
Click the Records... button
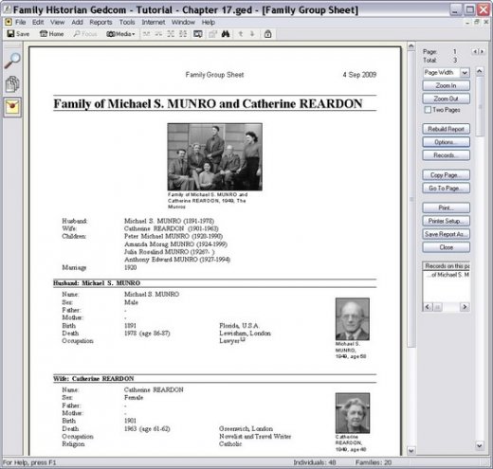click(x=446, y=155)
